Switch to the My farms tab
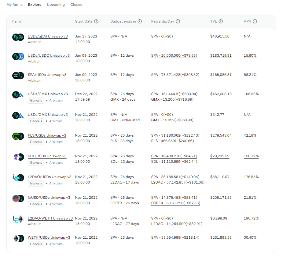This screenshot has width=283, height=257. [x=14, y=5]
